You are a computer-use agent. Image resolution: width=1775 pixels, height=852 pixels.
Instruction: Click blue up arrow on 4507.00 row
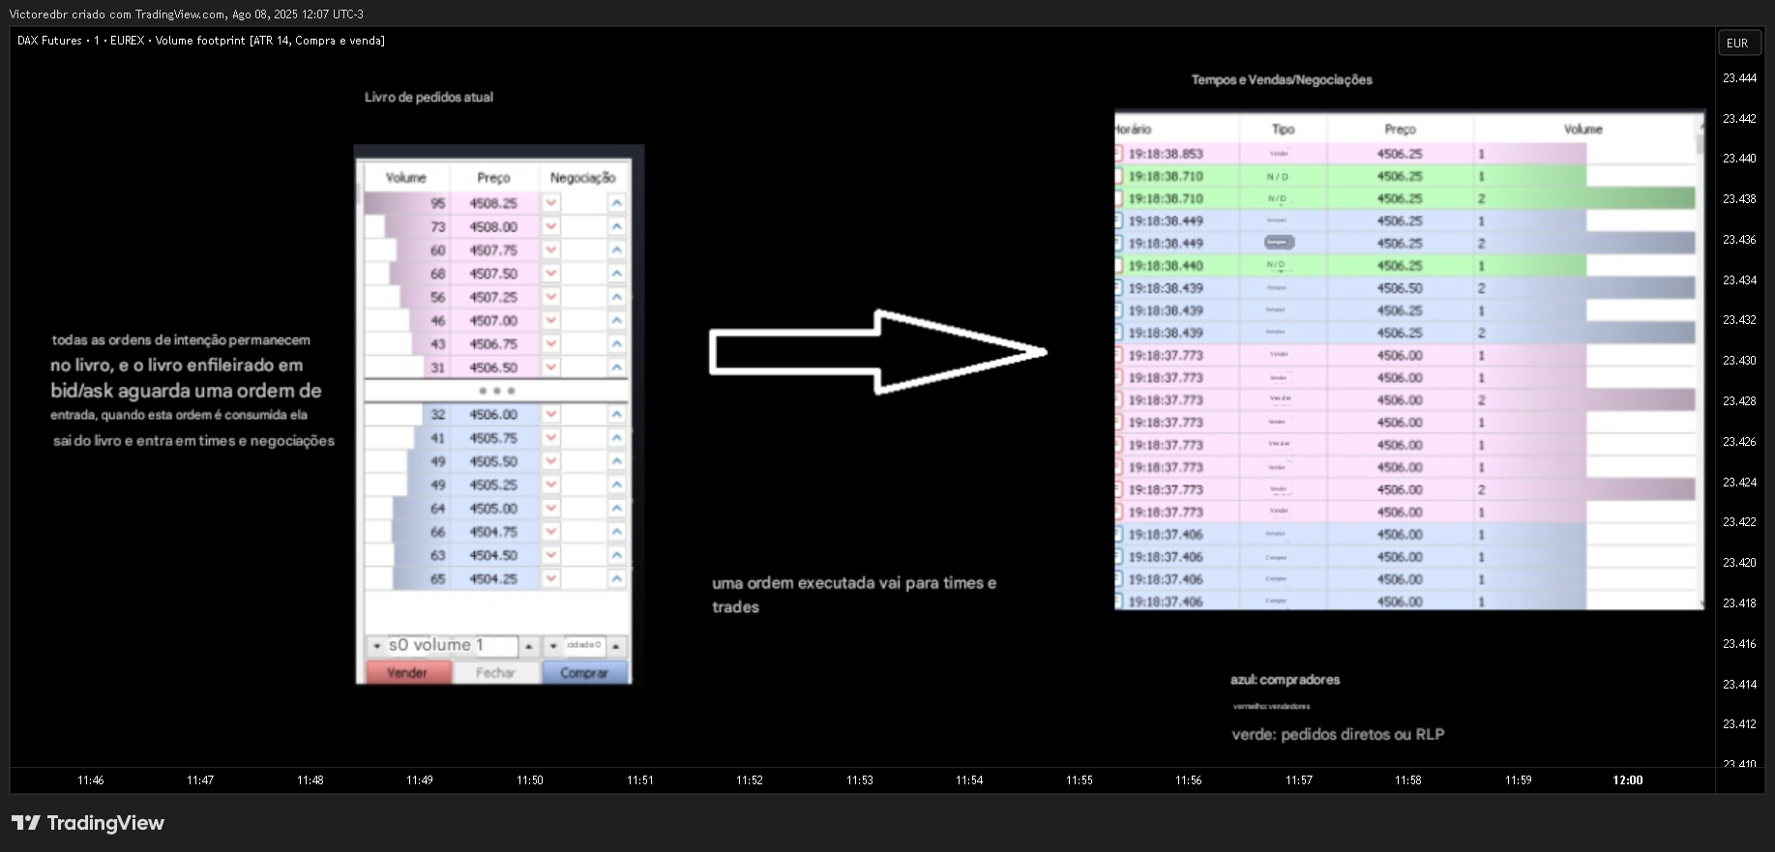pos(616,320)
